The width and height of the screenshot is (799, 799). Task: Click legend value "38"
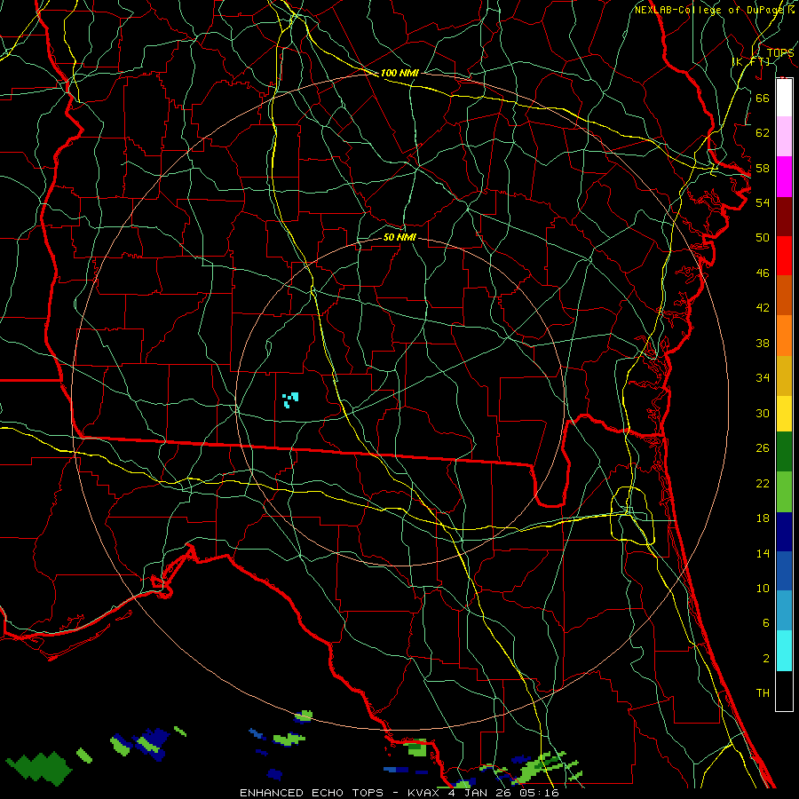pyautogui.click(x=763, y=343)
